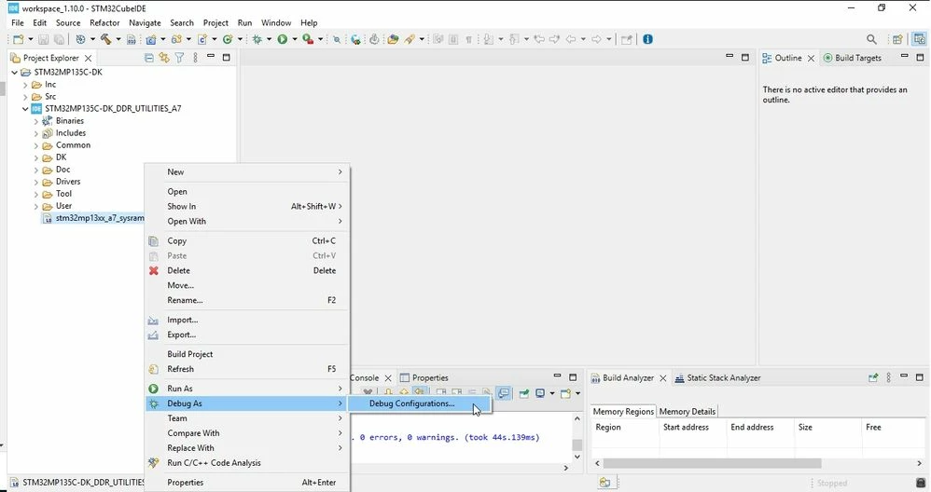Open Project Explorer view menu (three dots)

[195, 58]
